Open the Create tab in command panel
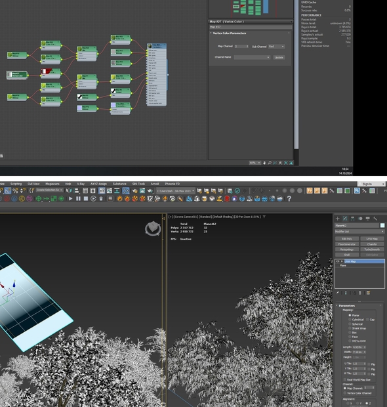This screenshot has width=387, height=407. [337, 219]
